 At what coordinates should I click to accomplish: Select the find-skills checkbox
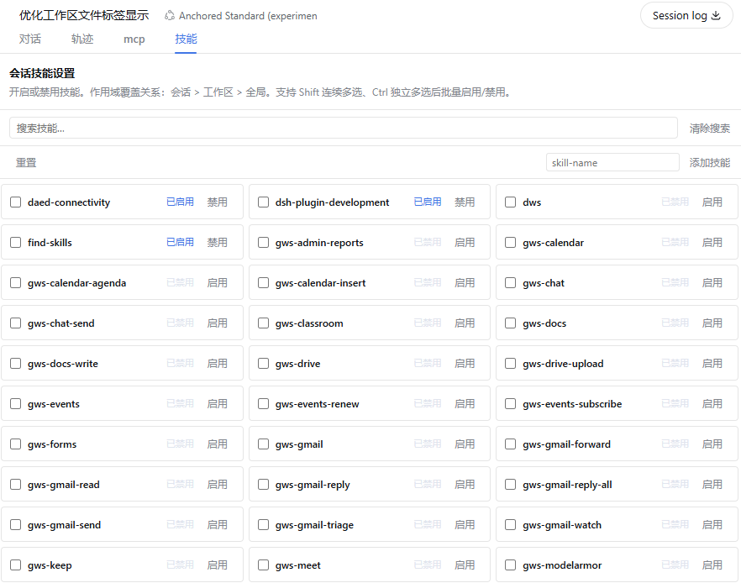pyautogui.click(x=16, y=243)
